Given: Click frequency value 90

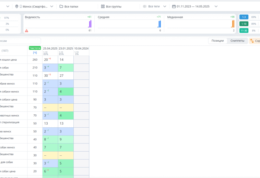Looking at the screenshot, I should click(35, 100).
